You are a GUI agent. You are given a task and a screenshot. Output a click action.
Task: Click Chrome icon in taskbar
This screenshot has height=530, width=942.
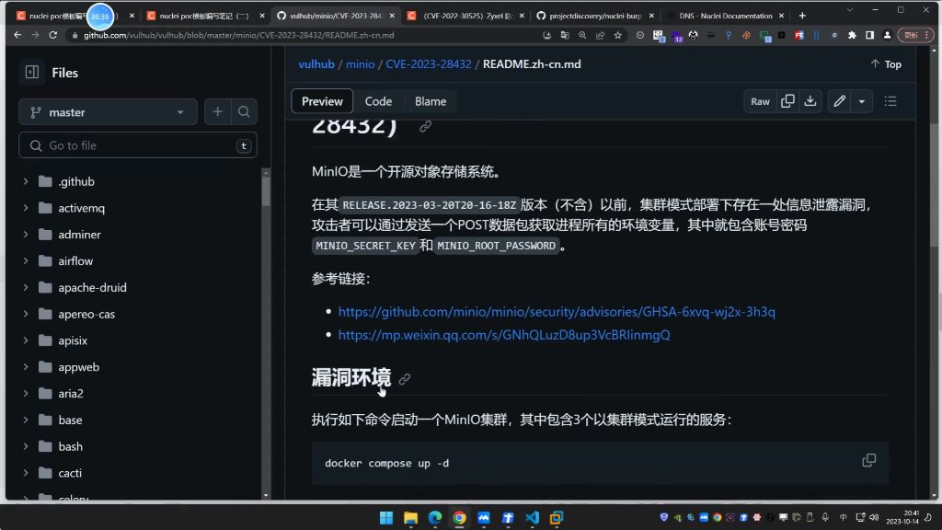pos(460,517)
